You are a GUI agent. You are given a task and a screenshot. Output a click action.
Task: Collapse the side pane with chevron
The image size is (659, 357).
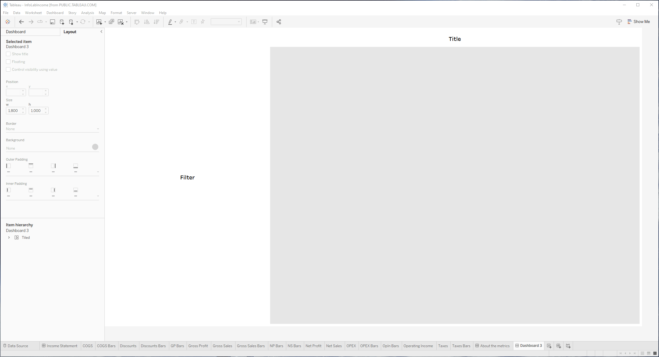[x=101, y=32]
